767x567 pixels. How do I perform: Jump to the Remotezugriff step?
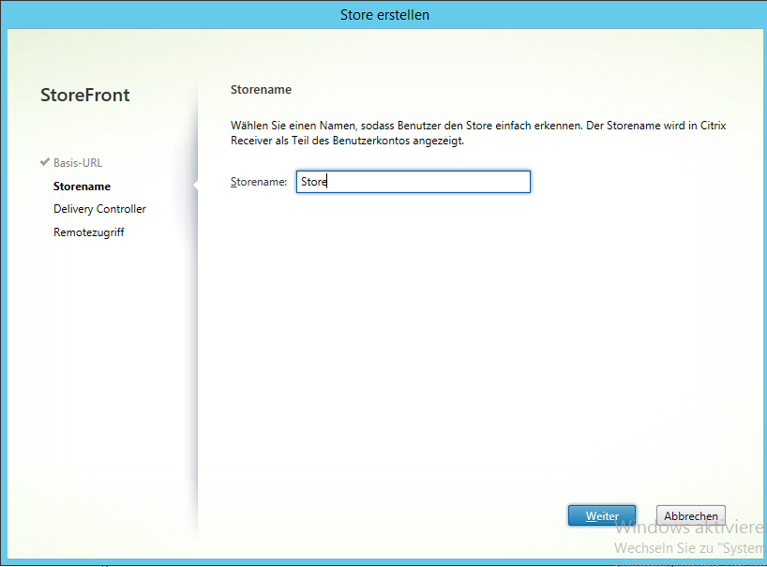click(88, 232)
